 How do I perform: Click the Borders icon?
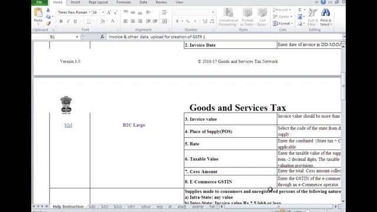[x=89, y=21]
